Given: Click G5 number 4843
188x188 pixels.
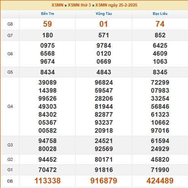Looking at the screenshot, I should coord(104,72).
